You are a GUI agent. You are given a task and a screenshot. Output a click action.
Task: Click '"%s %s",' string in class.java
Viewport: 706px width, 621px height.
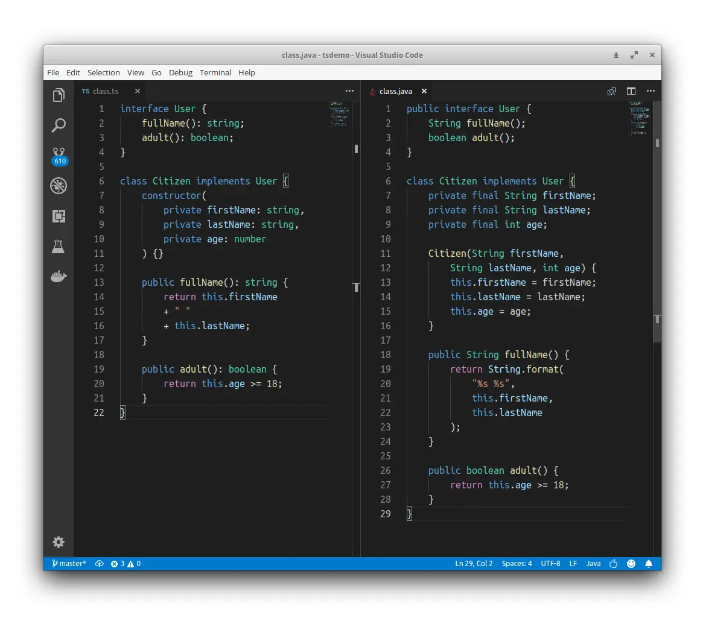coord(493,383)
